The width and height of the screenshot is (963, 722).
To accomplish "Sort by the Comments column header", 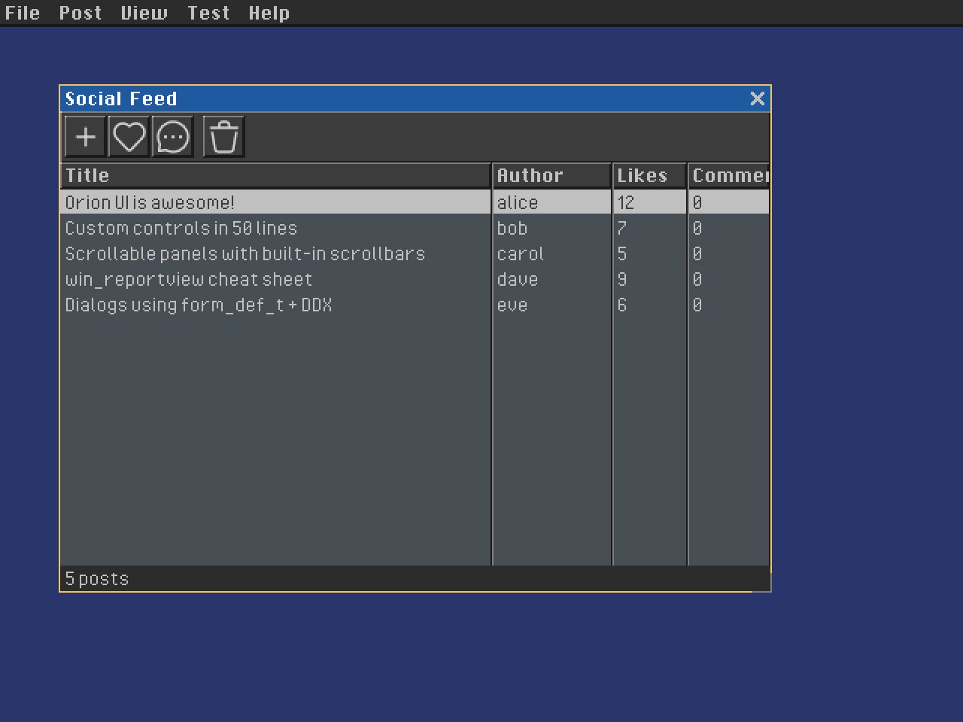I will [729, 175].
